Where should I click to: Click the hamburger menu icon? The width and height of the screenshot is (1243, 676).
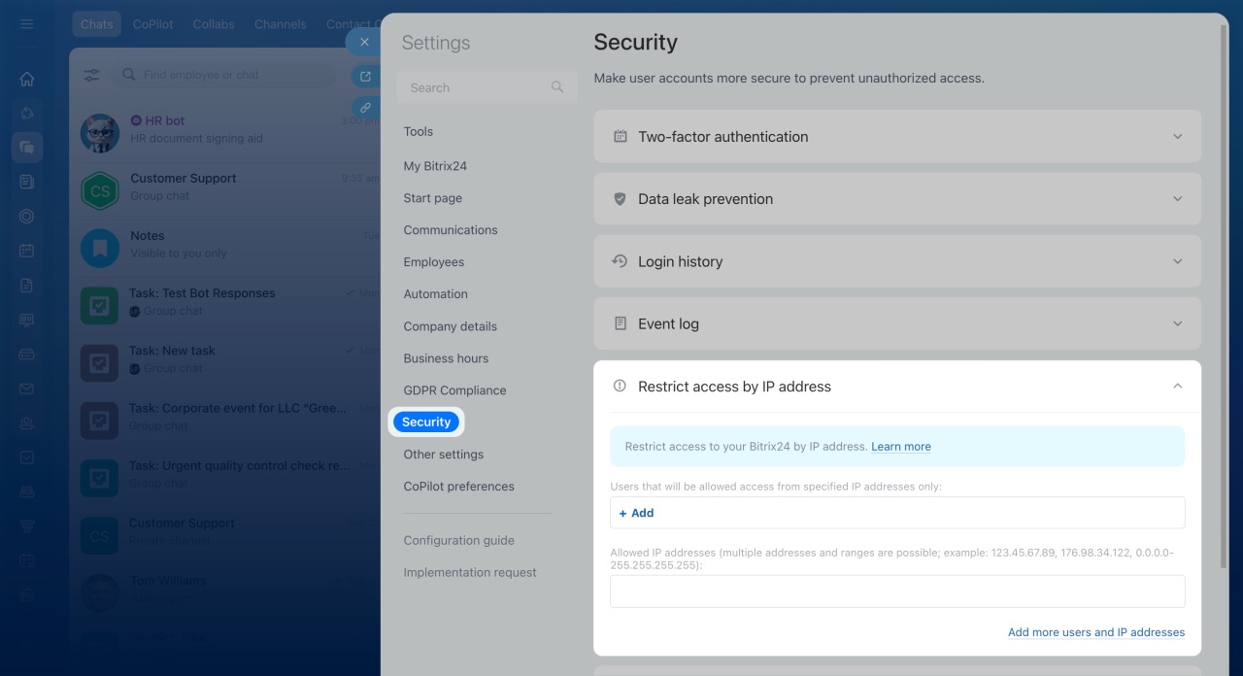(26, 24)
